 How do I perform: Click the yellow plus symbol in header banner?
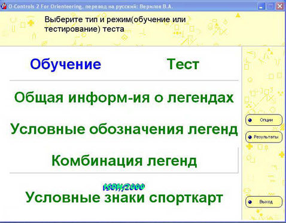tap(31, 23)
